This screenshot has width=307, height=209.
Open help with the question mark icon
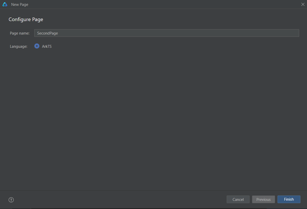pyautogui.click(x=11, y=200)
